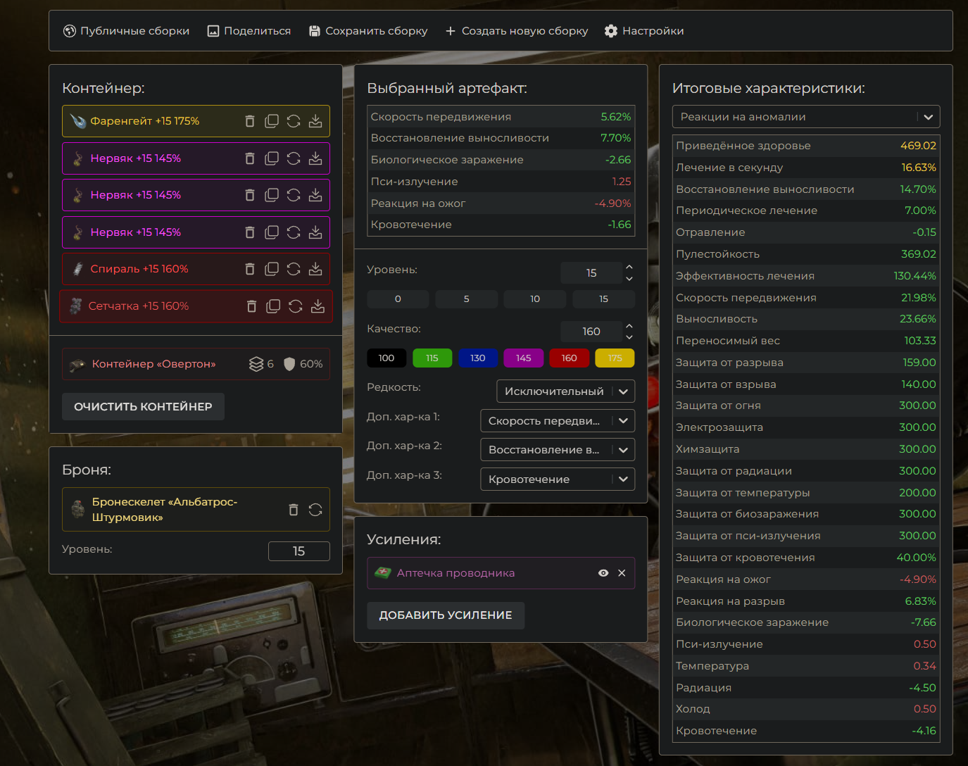Click Создать новую сборку in the top bar
968x766 pixels.
pyautogui.click(x=517, y=31)
